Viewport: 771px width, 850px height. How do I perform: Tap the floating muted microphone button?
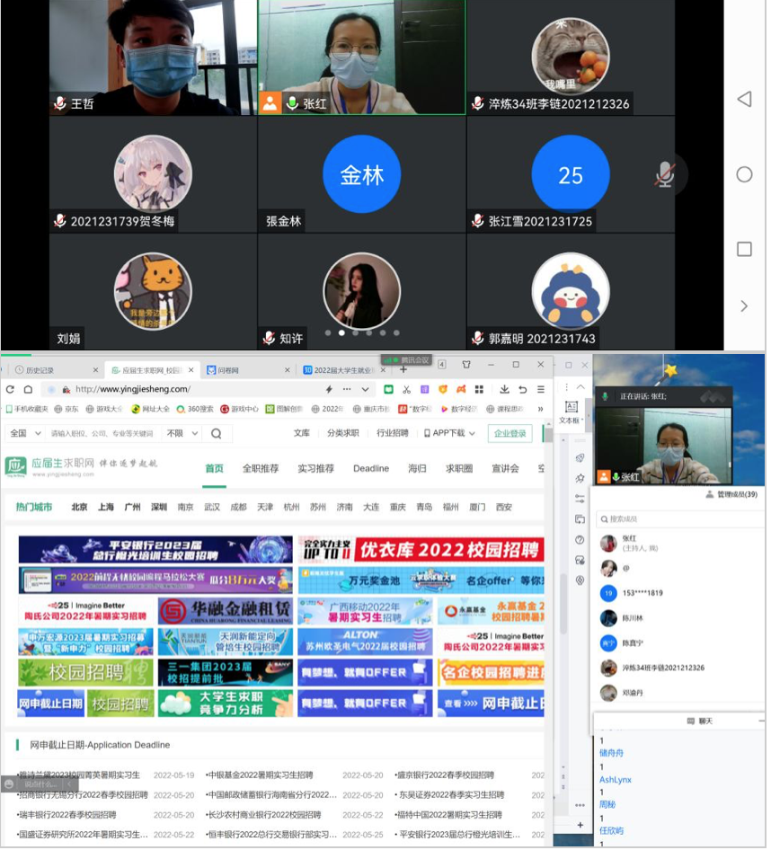664,173
